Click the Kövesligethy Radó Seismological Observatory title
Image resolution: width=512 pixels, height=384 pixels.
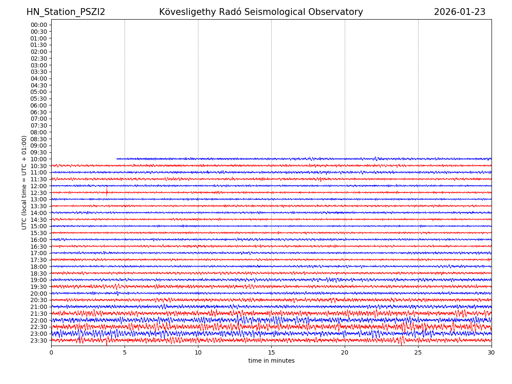261,12
